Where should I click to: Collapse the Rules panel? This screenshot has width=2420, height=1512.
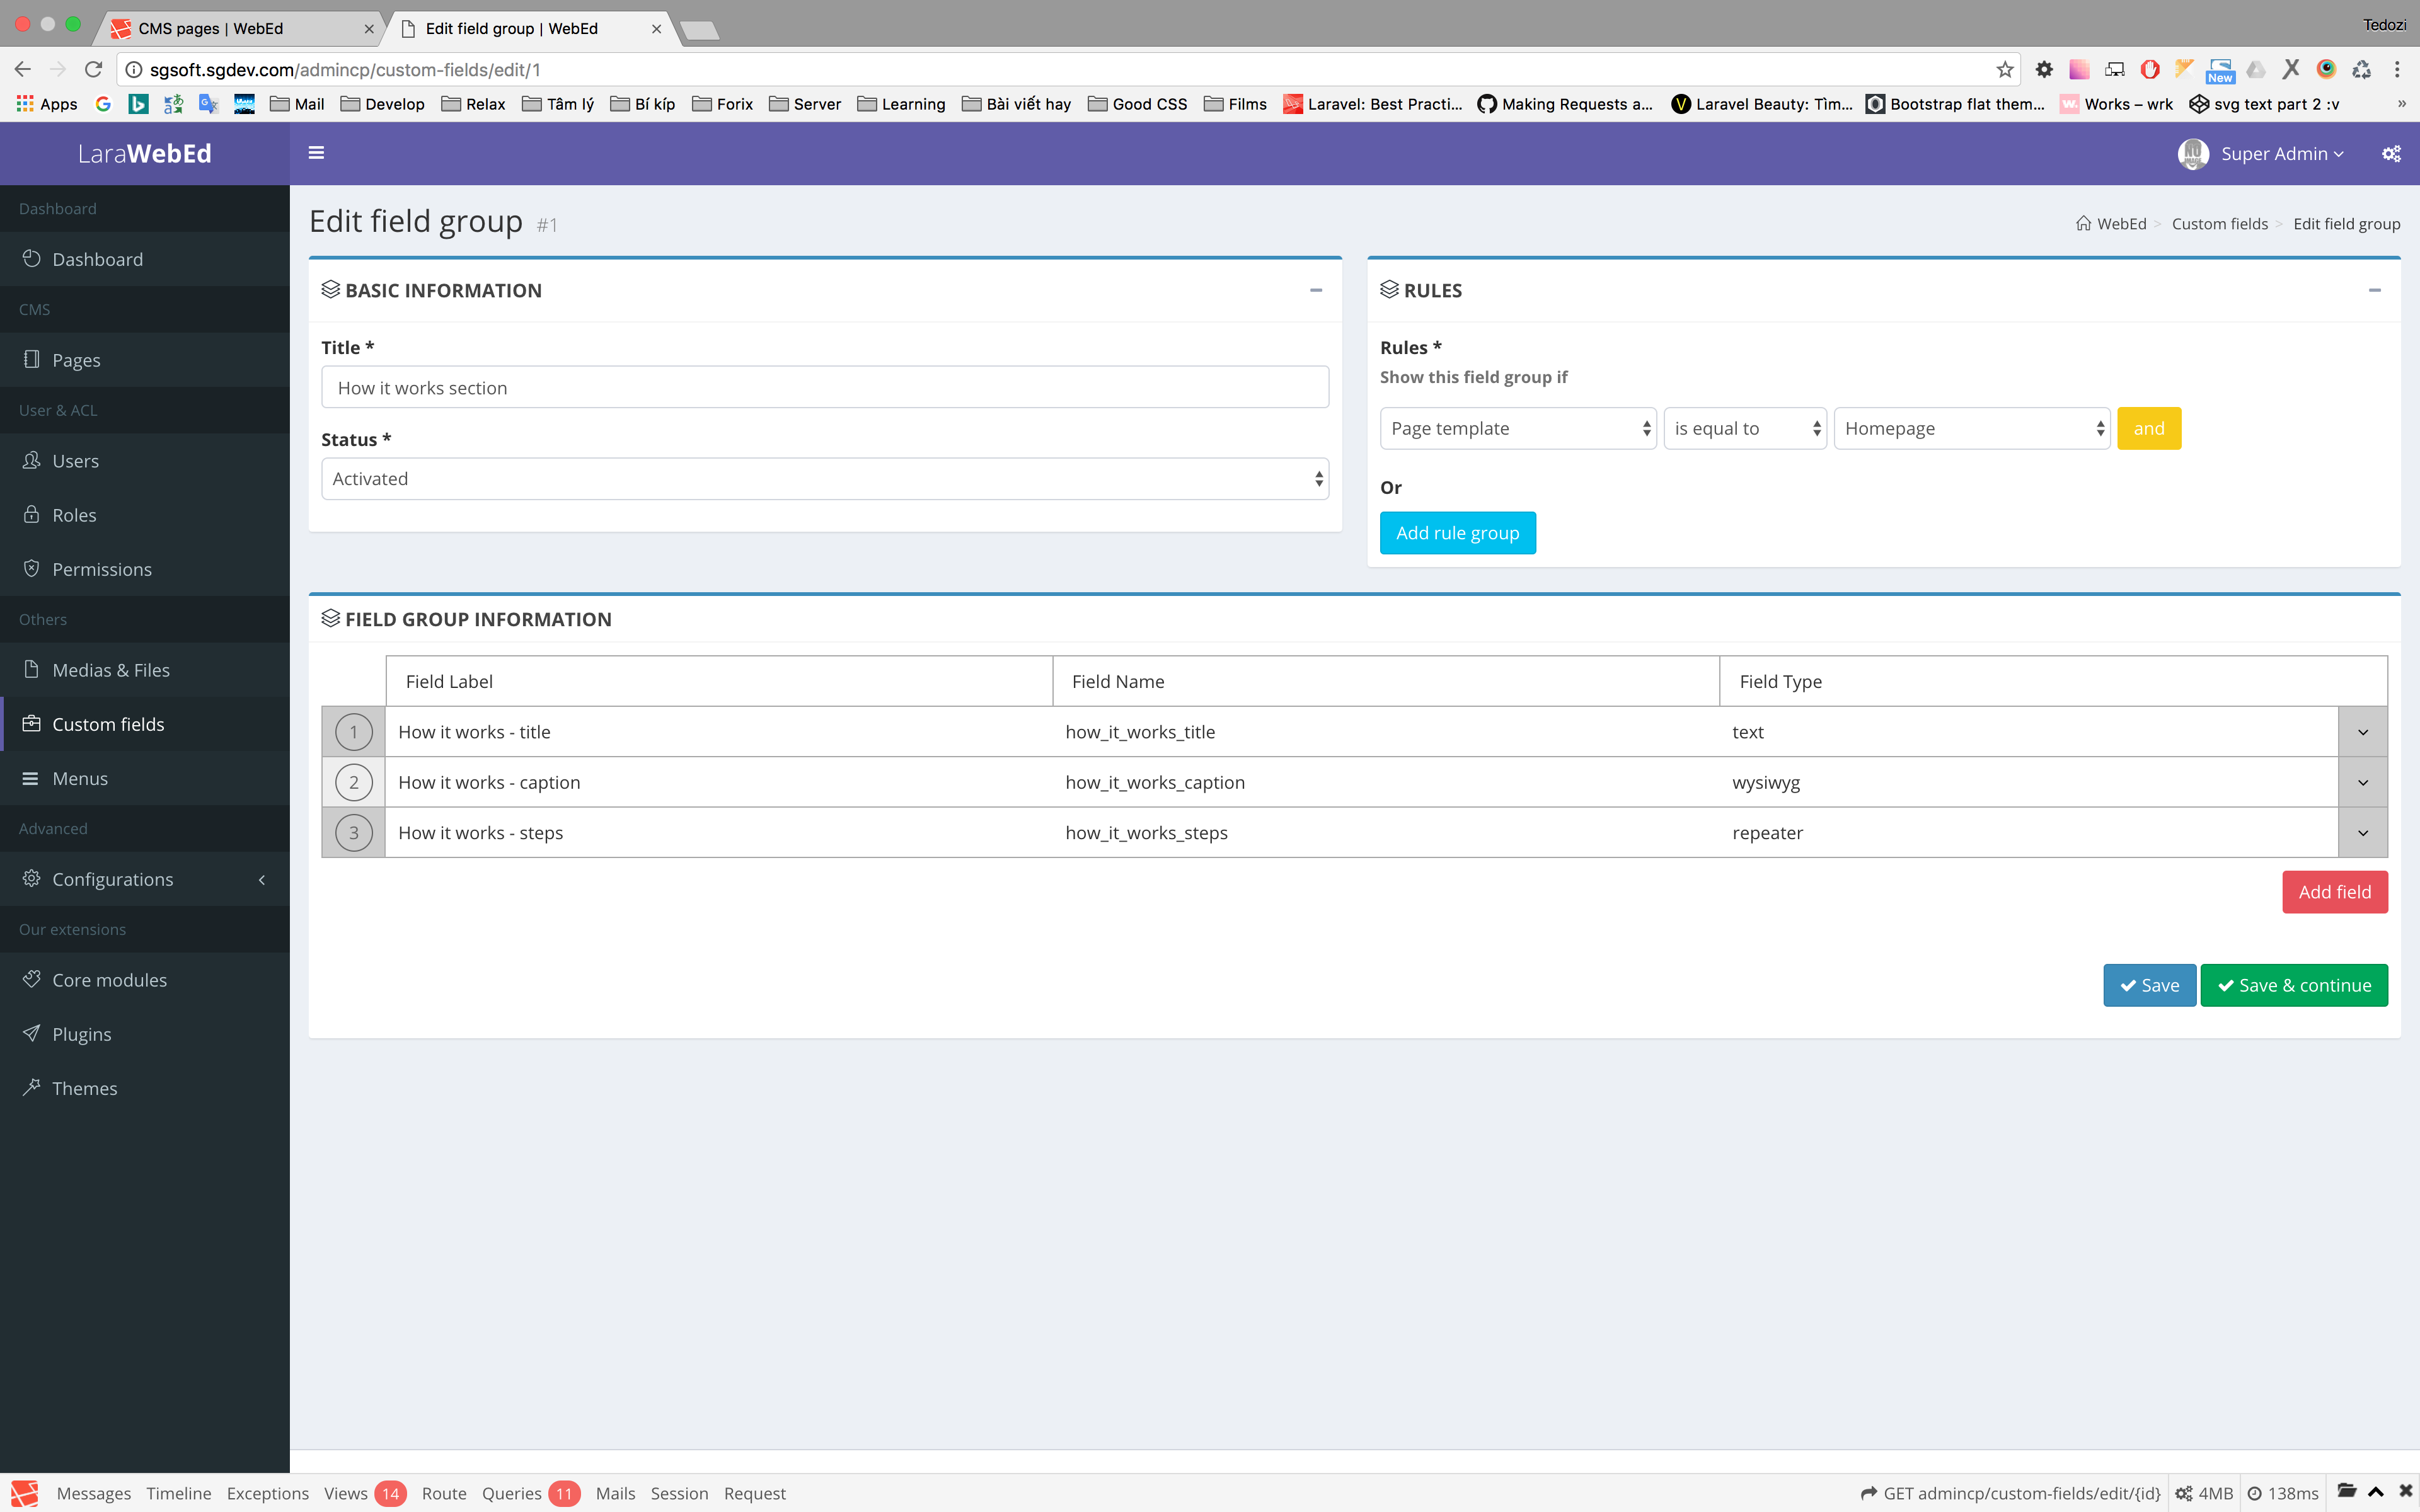pos(2374,290)
